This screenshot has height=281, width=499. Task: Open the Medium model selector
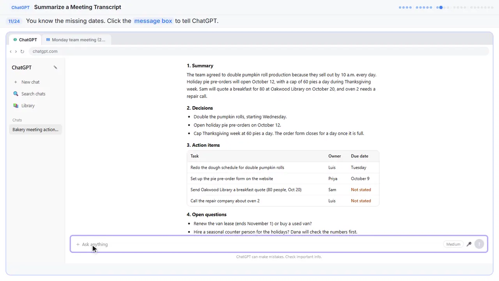pyautogui.click(x=453, y=244)
